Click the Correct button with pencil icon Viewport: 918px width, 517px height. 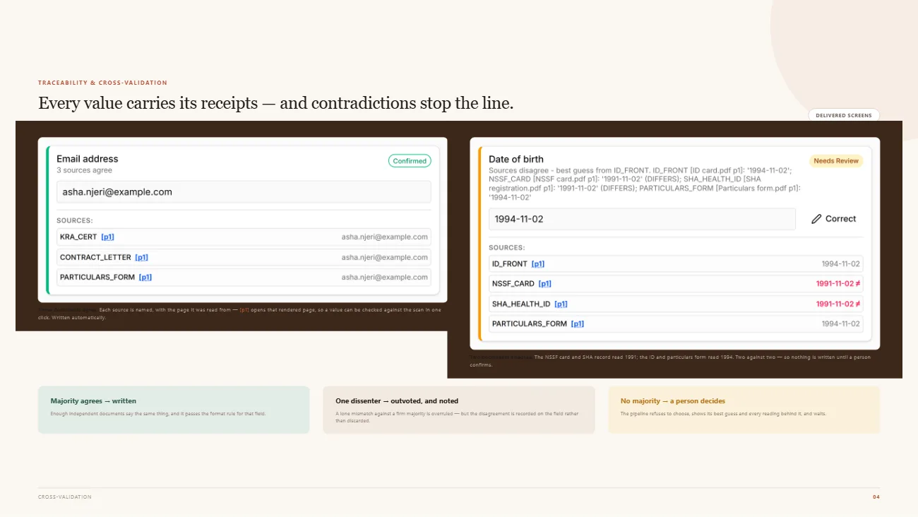[x=833, y=219]
